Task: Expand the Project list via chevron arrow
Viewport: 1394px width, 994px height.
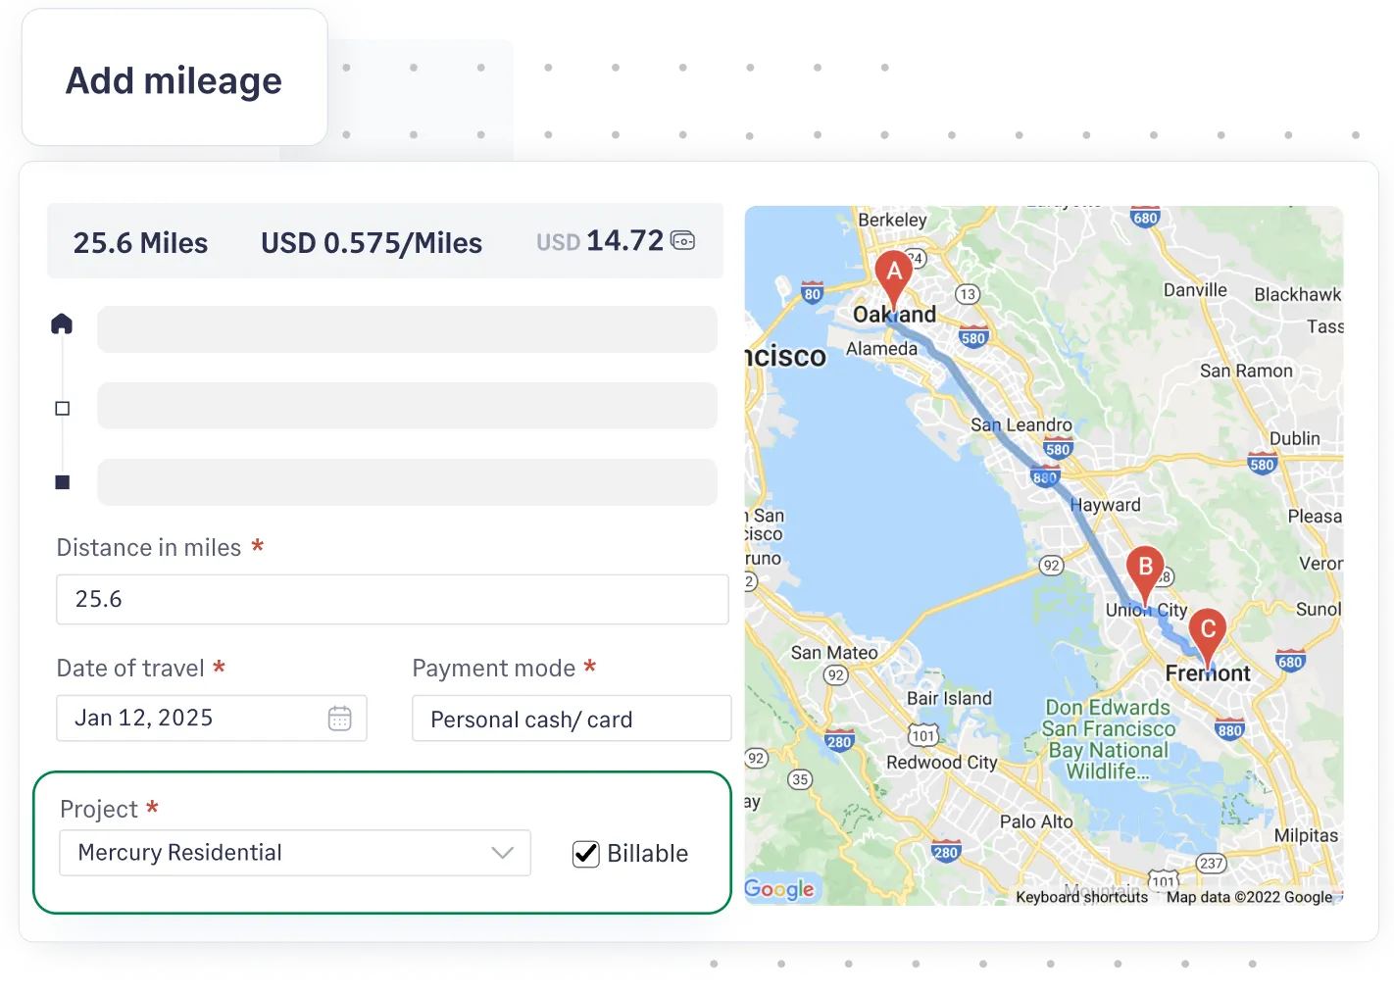Action: [503, 853]
